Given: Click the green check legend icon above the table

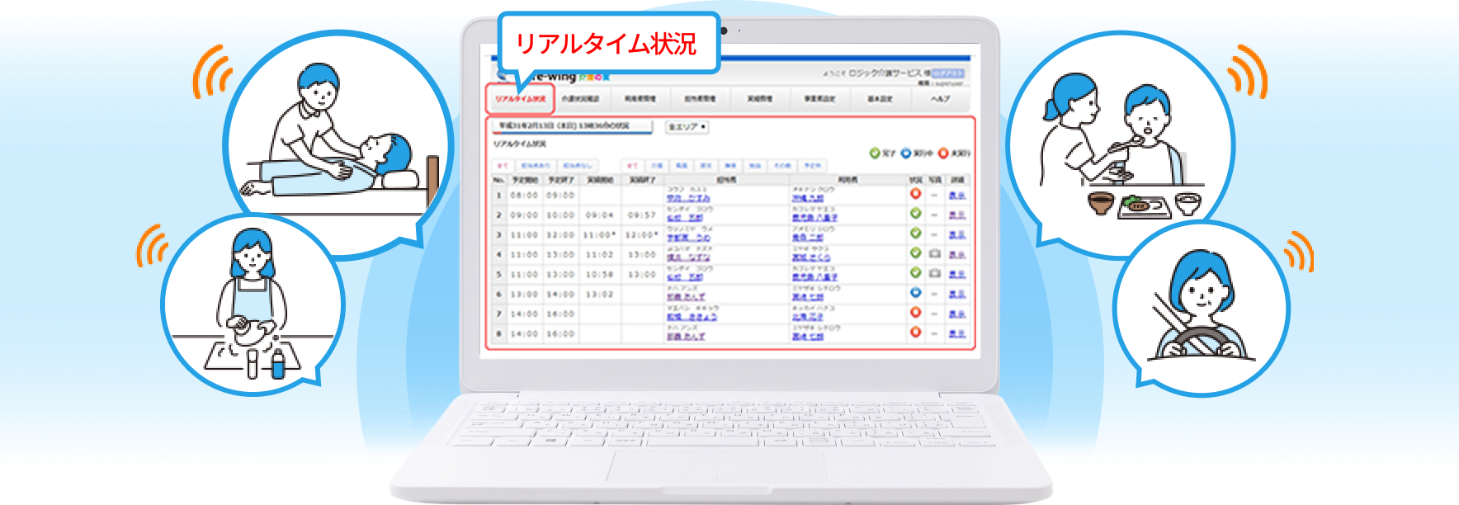Looking at the screenshot, I should [x=875, y=153].
